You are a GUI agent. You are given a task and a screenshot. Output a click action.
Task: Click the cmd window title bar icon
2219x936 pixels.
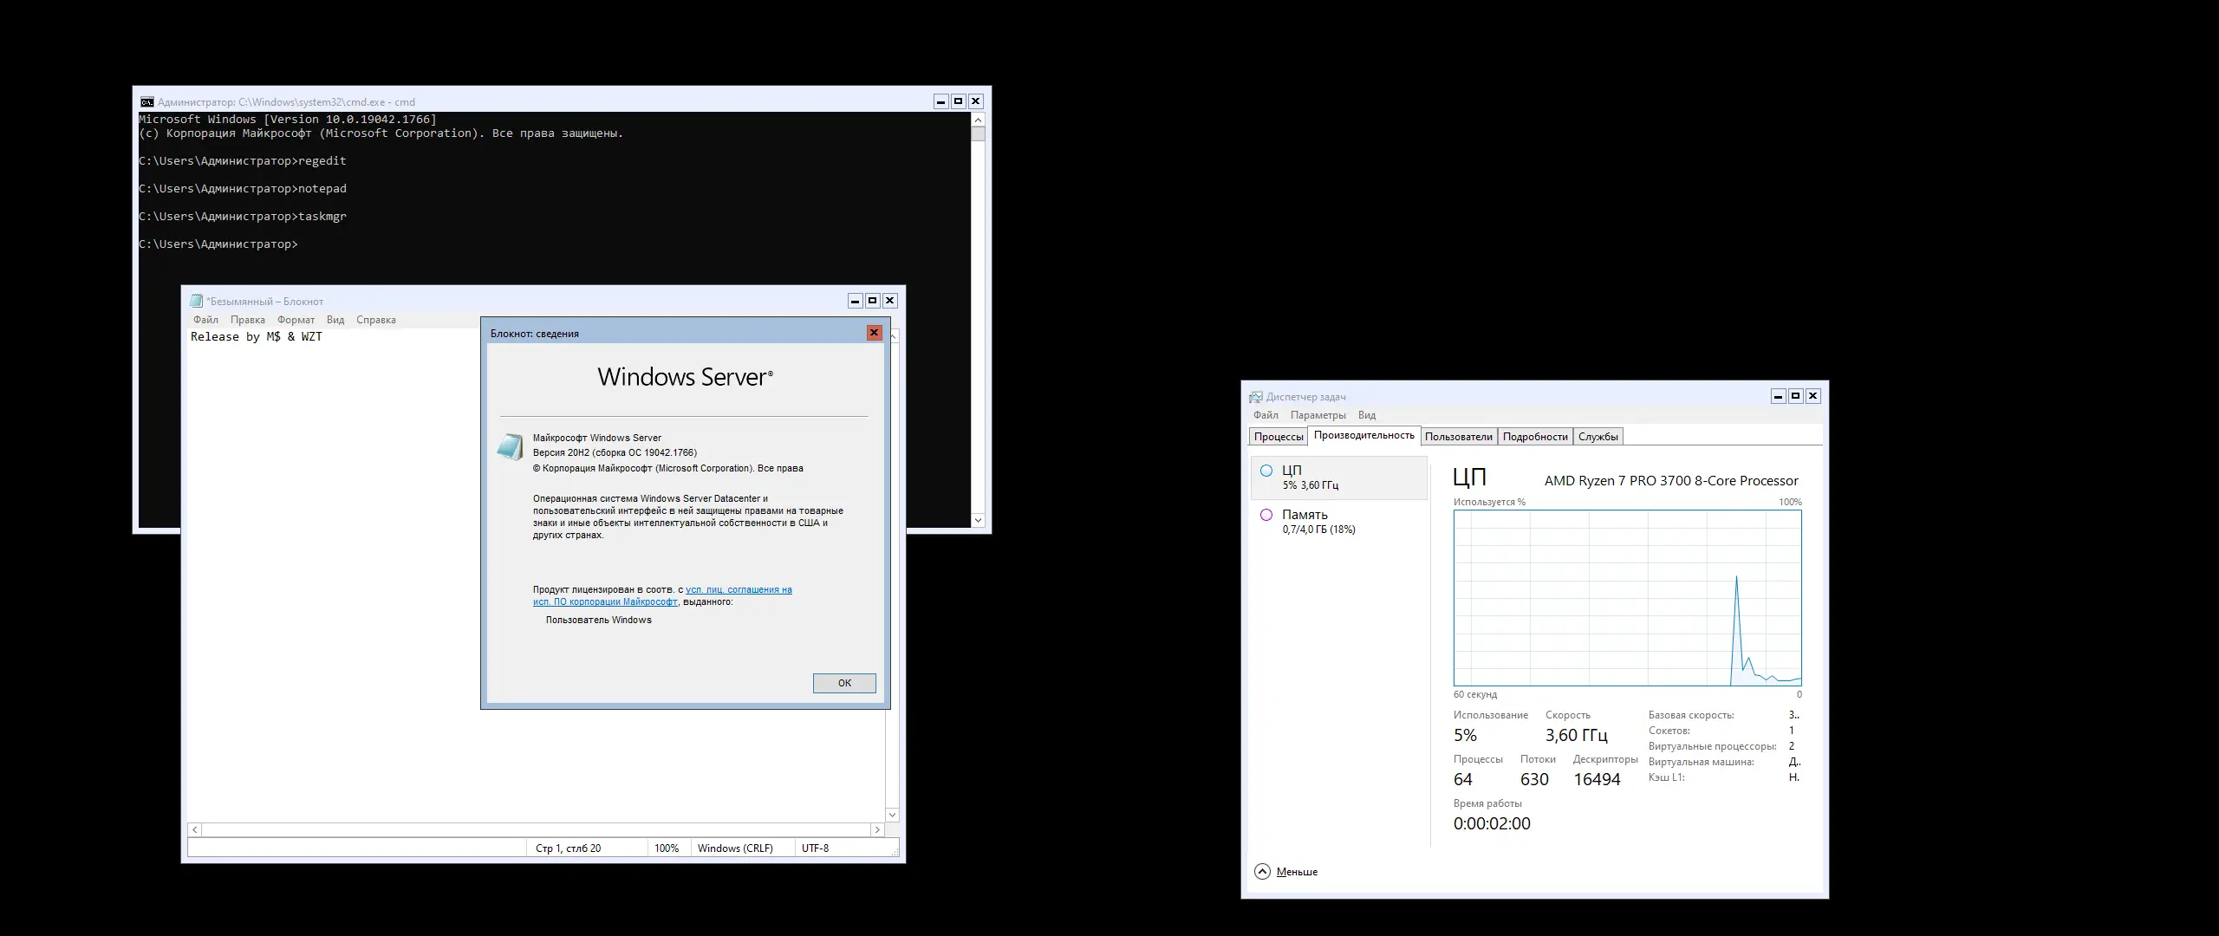[x=147, y=102]
